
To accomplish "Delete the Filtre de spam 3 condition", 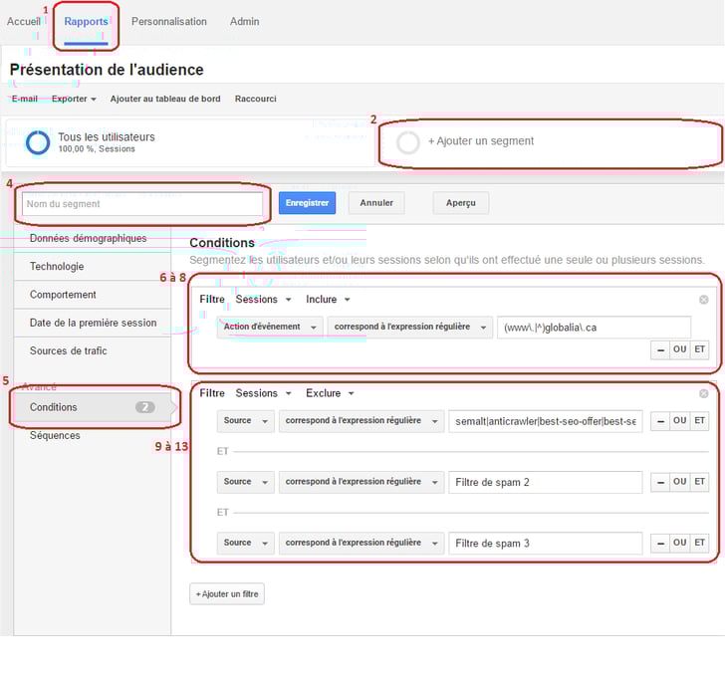I will [660, 543].
